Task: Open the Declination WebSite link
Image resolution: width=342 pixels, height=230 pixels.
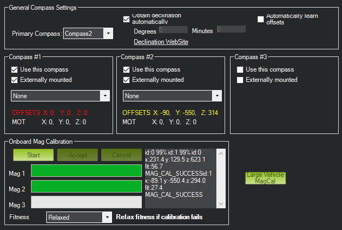Action: [161, 42]
